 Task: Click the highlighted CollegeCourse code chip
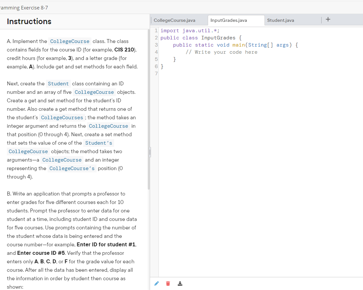[x=69, y=41]
